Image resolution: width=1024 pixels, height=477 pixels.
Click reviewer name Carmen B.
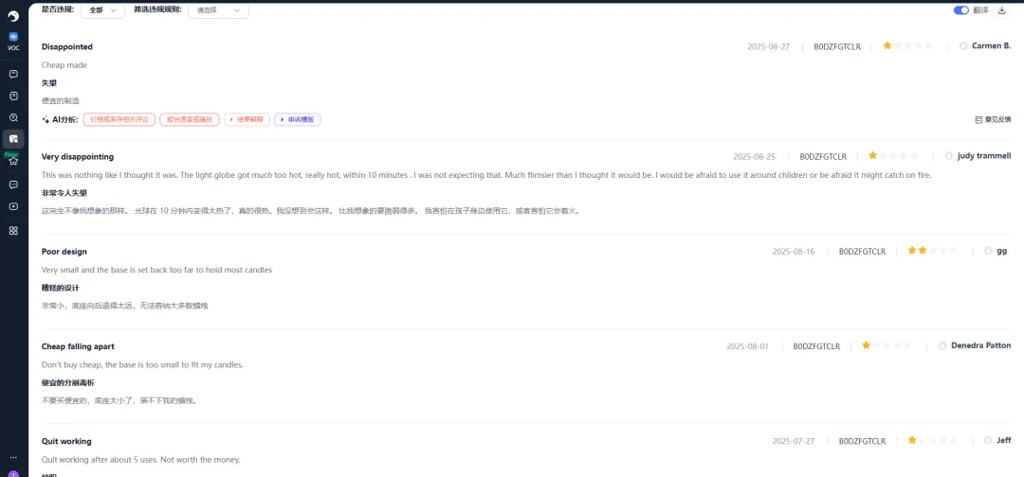point(992,46)
